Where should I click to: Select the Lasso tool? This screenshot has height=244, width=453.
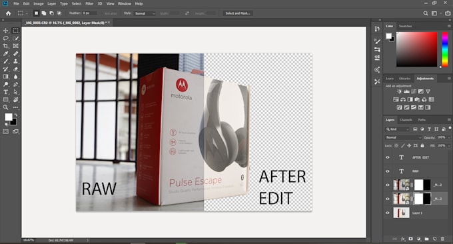[x=5, y=38]
